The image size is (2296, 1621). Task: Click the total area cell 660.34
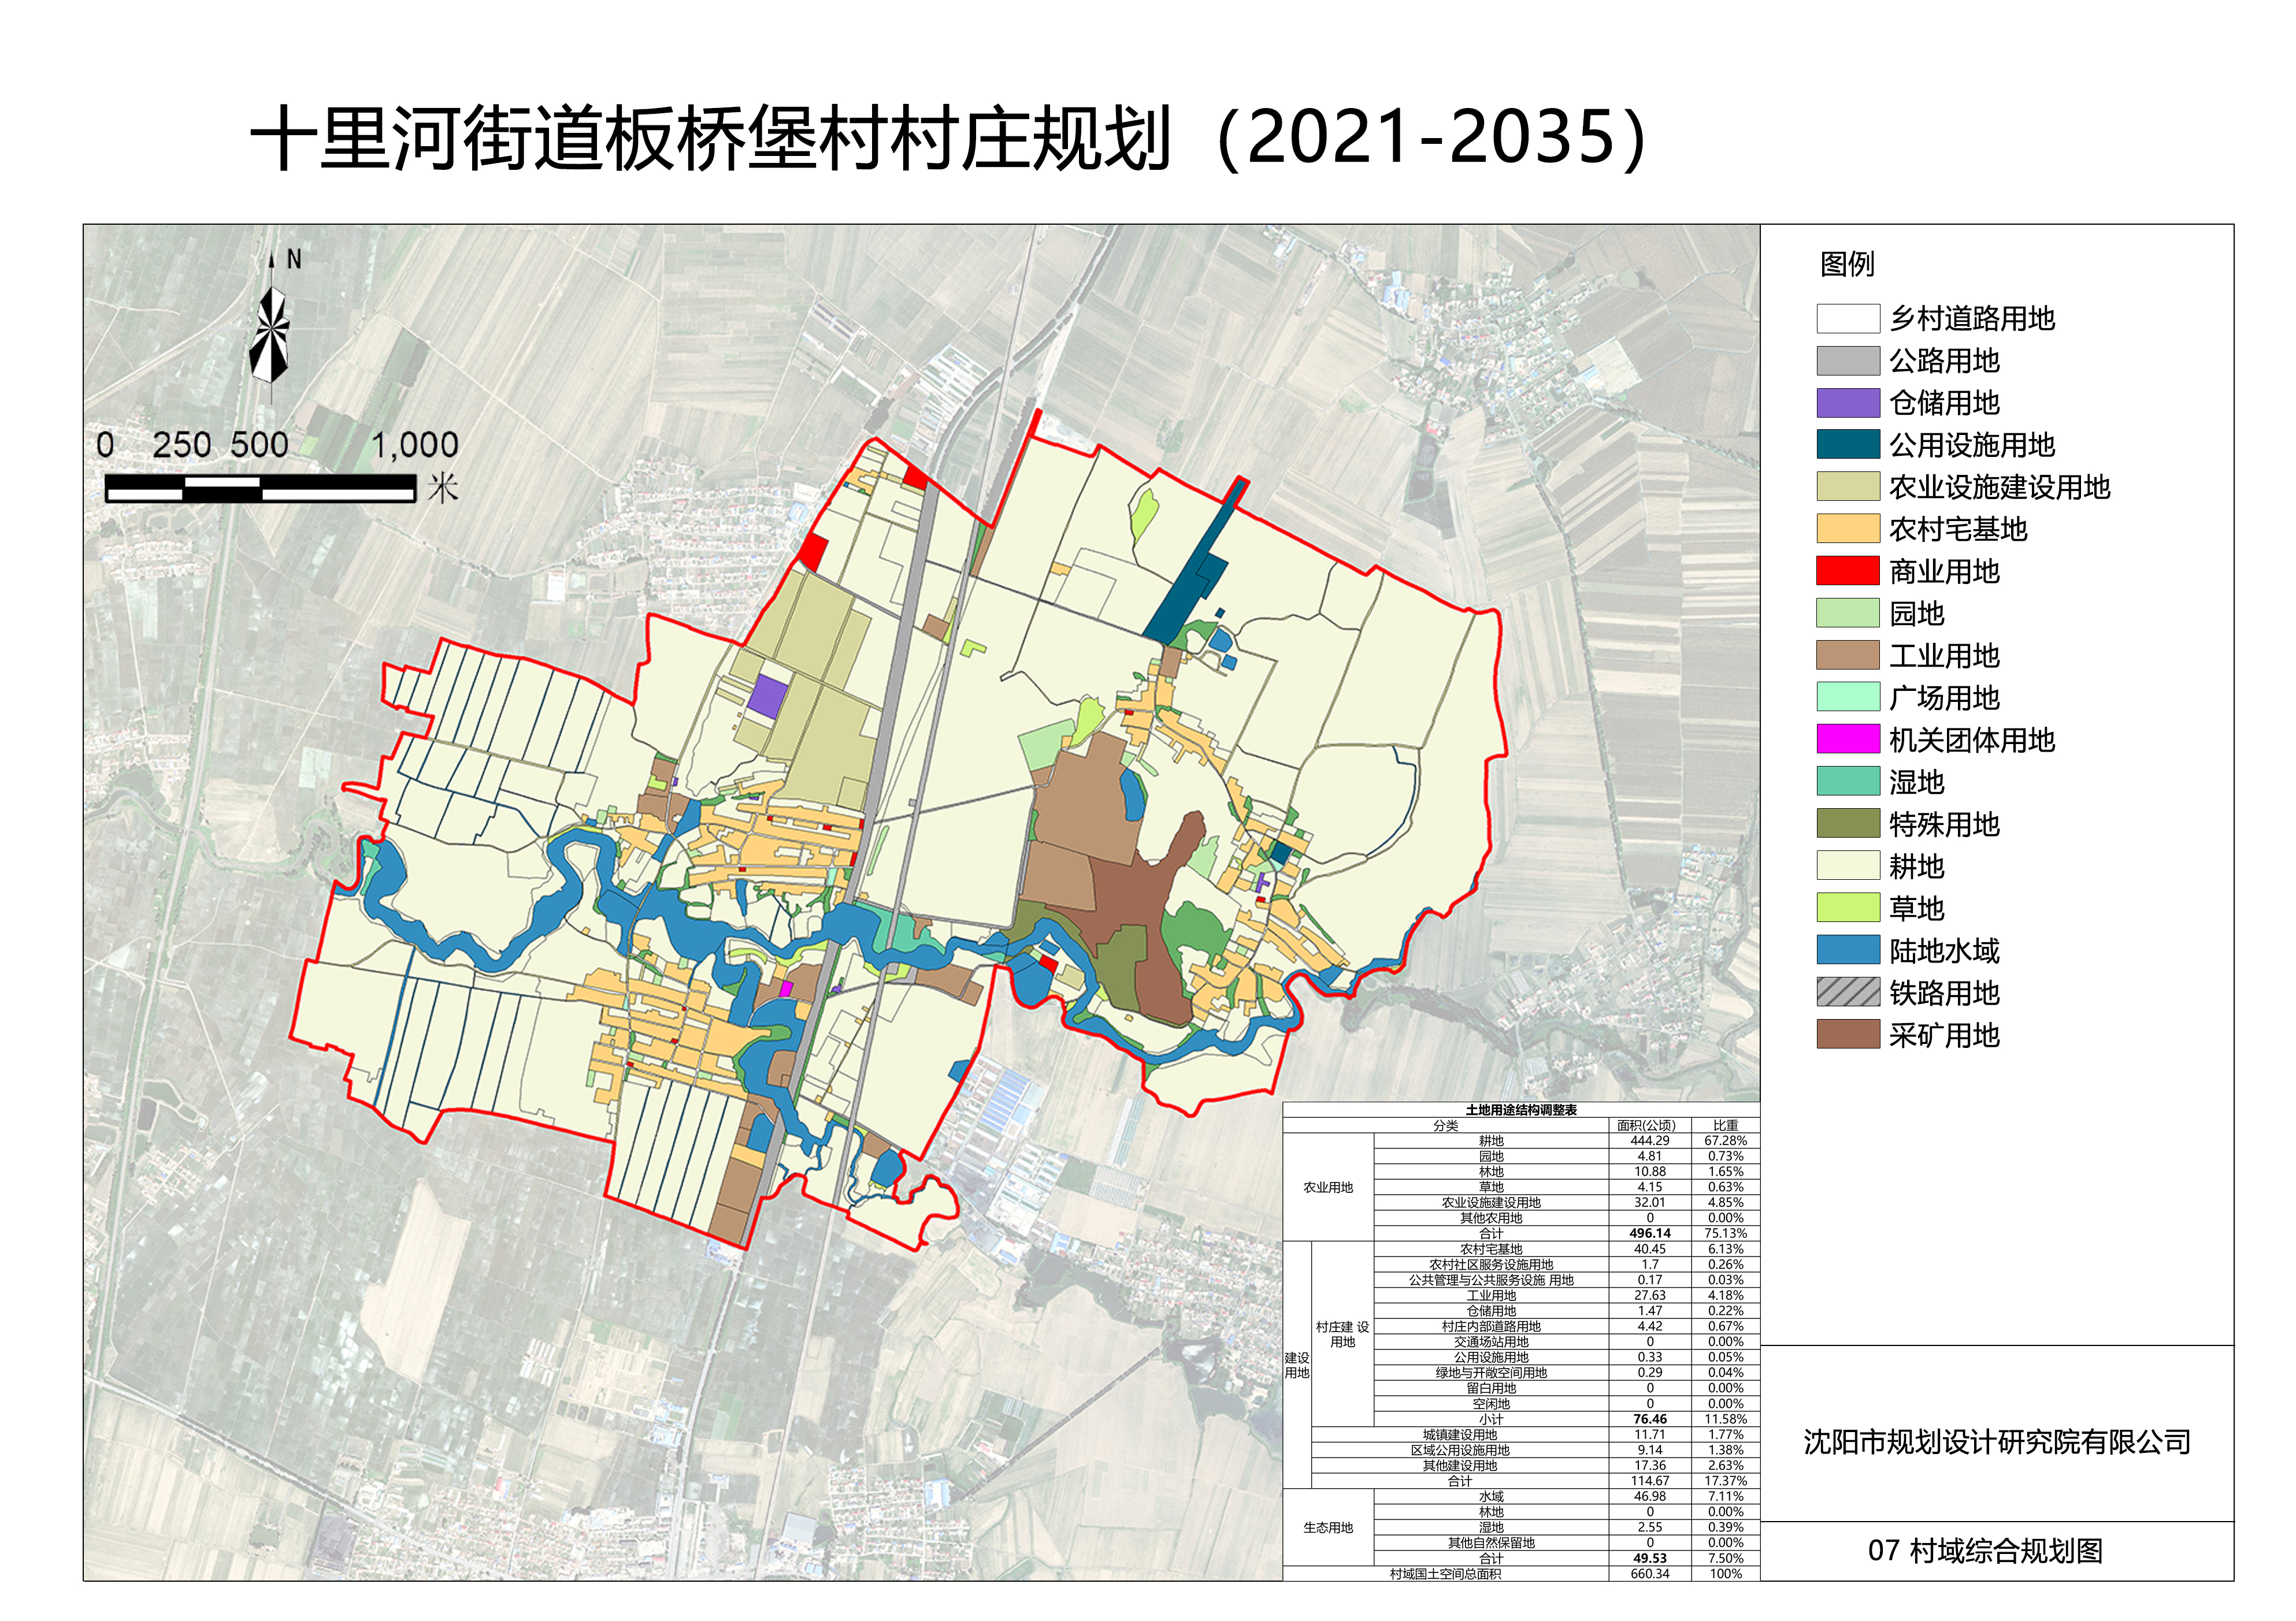pyautogui.click(x=1649, y=1573)
